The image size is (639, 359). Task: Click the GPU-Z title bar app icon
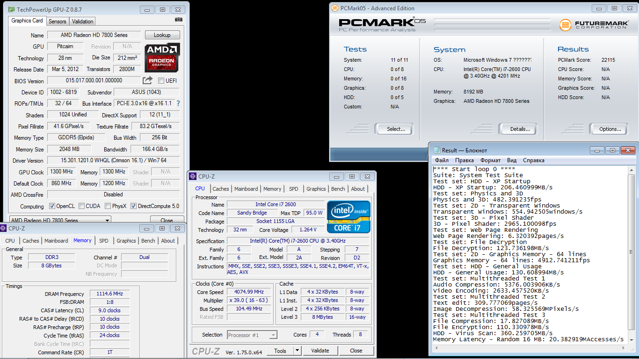(12, 9)
